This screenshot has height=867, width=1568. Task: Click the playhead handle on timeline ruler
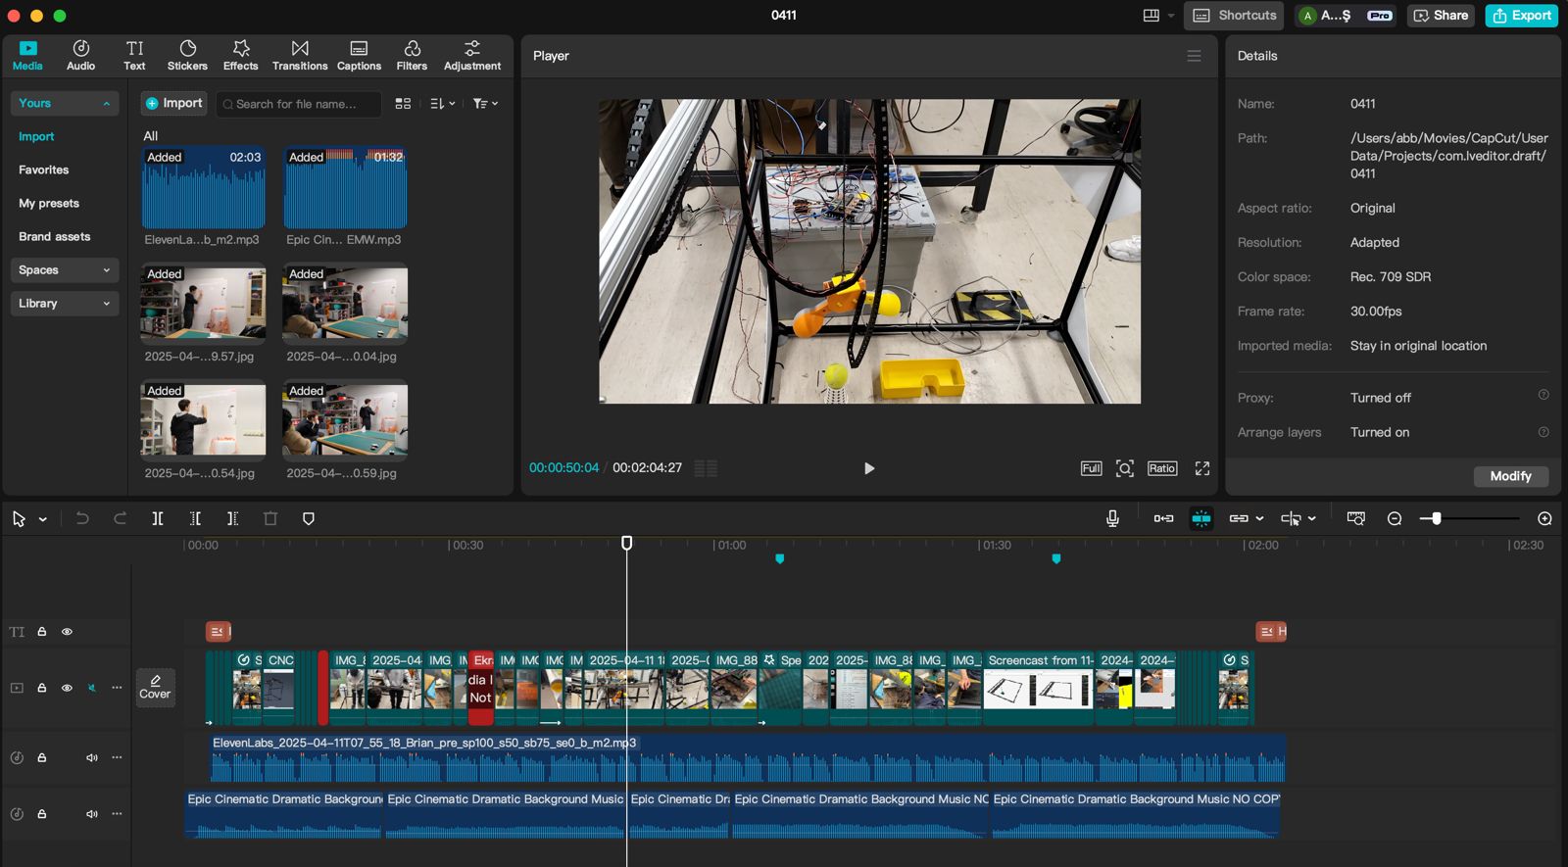tap(627, 543)
